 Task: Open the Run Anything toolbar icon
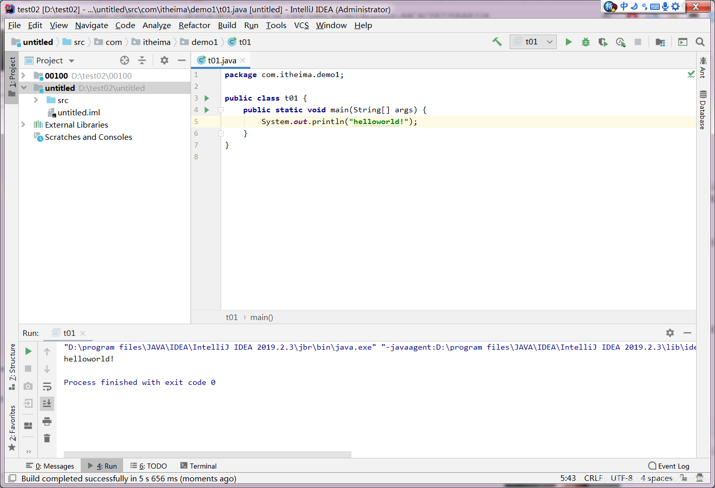[x=683, y=42]
